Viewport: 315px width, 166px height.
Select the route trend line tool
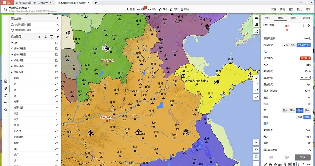[x=256, y=97]
